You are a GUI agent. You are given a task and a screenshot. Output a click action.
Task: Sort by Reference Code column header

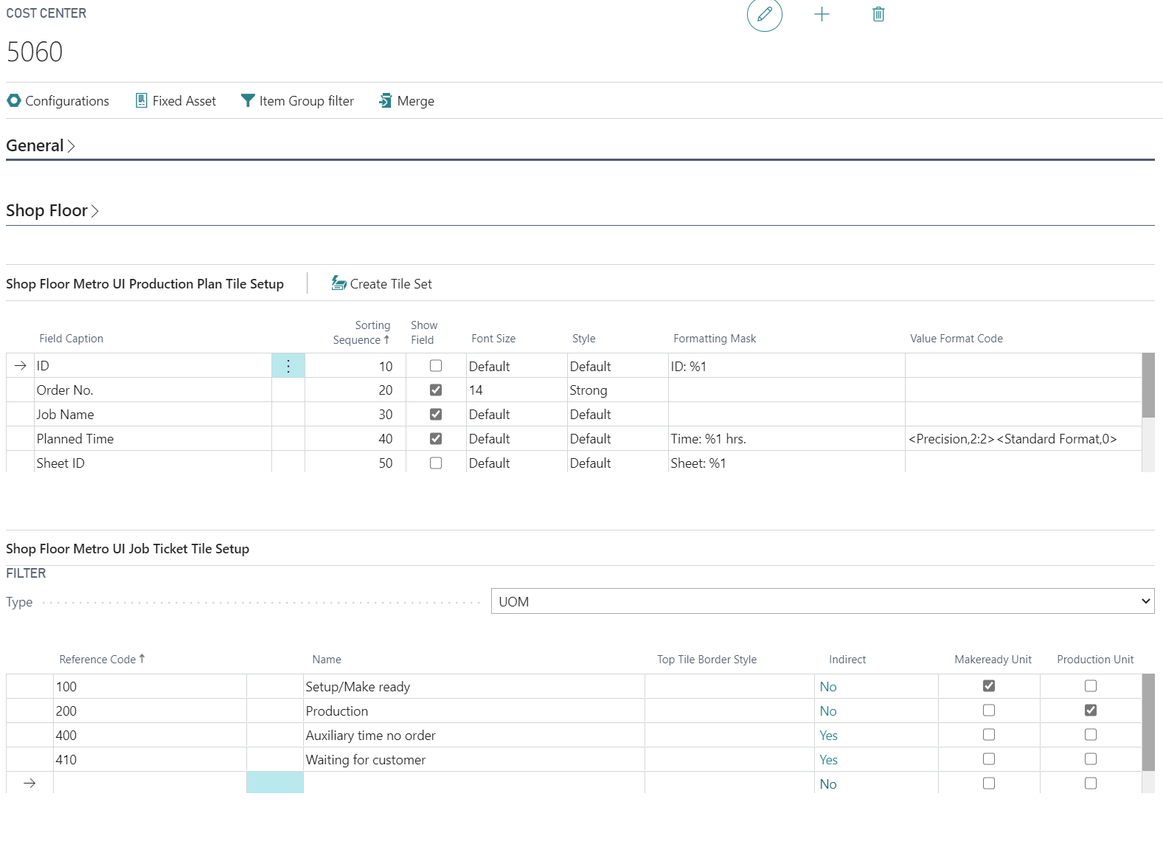tap(102, 660)
